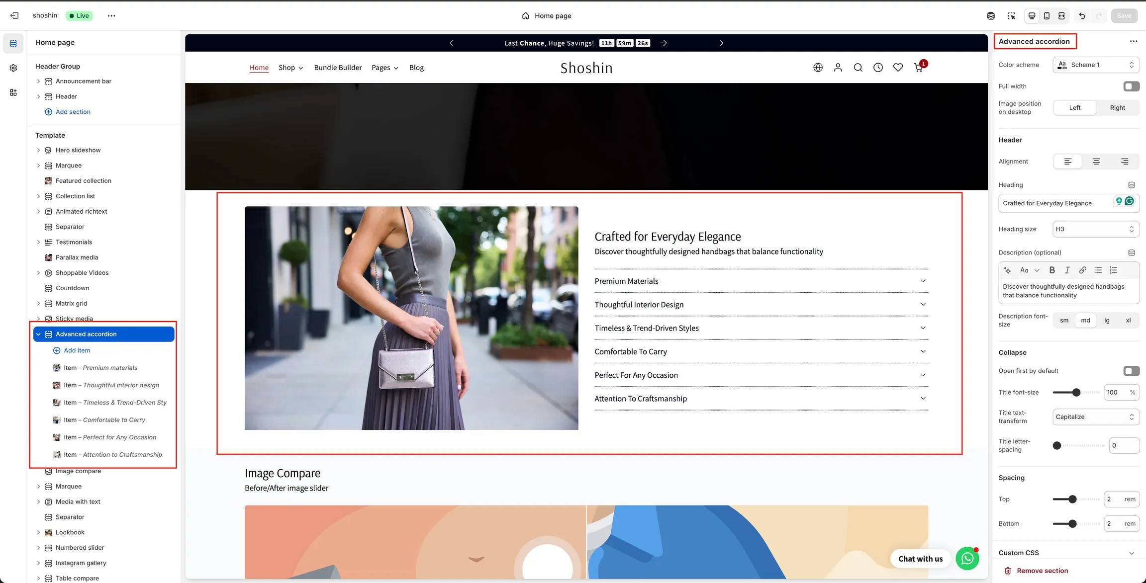
Task: Open the apps icon in sidebar
Action: 13,92
